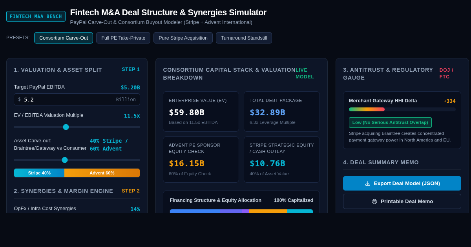This screenshot has height=247, width=471.
Task: Adjust the EV / EBITDA Valuation Multiple slider
Action: (x=77, y=127)
